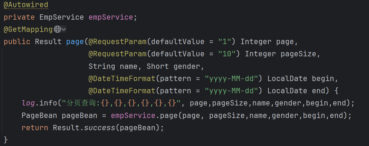Viewport: 369px width, 146px height.
Task: Click 'PageBean' type at line start
Action: click(x=39, y=115)
